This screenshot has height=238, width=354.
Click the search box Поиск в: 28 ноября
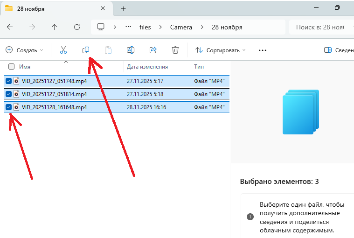(x=321, y=27)
